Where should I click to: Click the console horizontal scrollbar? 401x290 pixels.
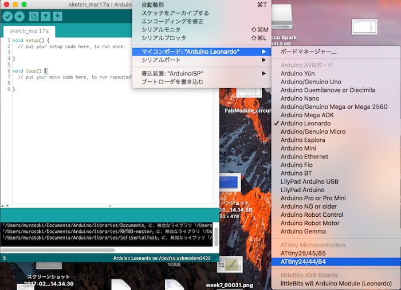pyautogui.click(x=58, y=250)
